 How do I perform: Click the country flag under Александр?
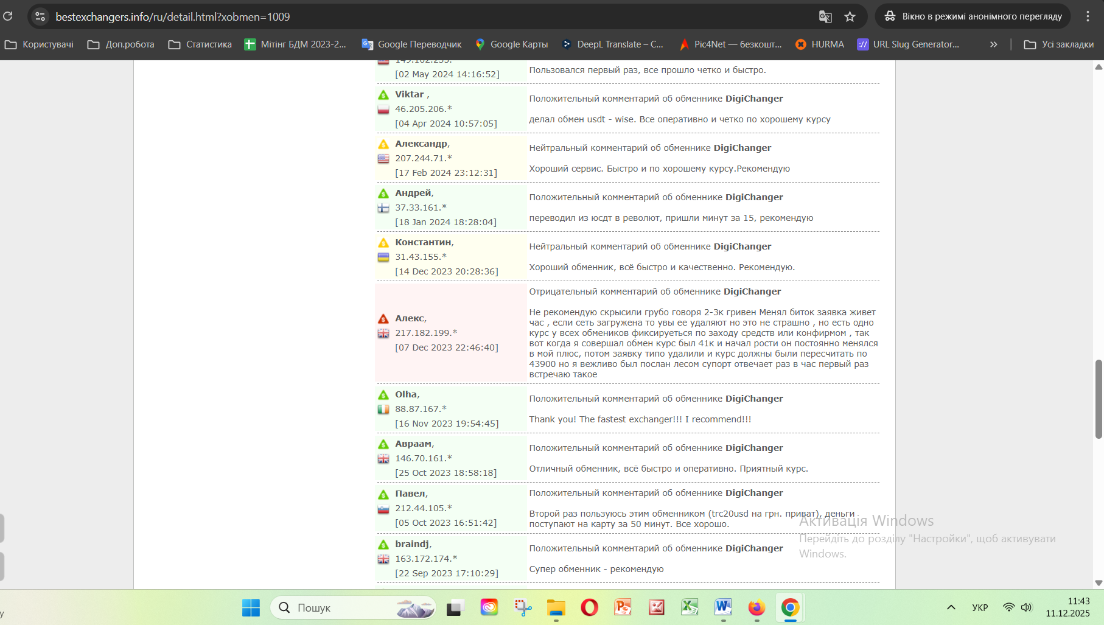point(383,159)
